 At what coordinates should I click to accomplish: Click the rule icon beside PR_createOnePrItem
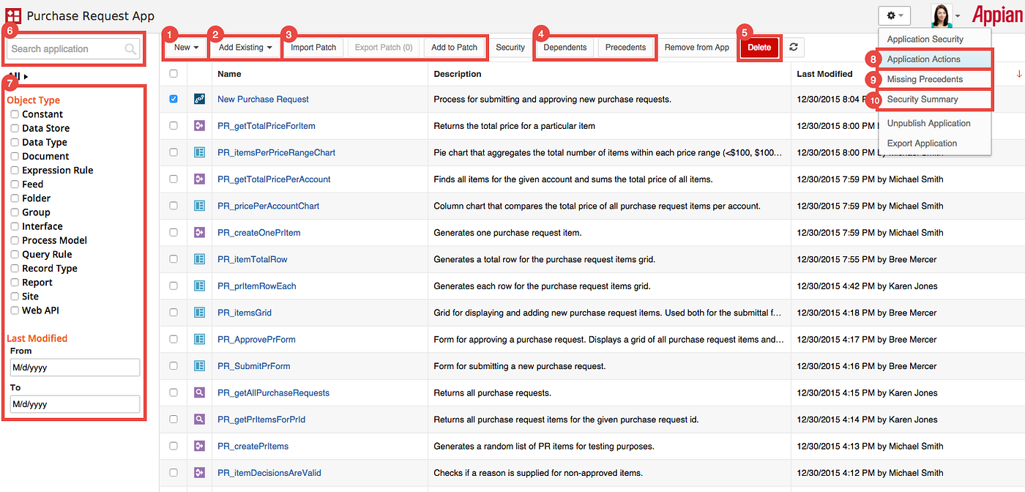(x=199, y=232)
